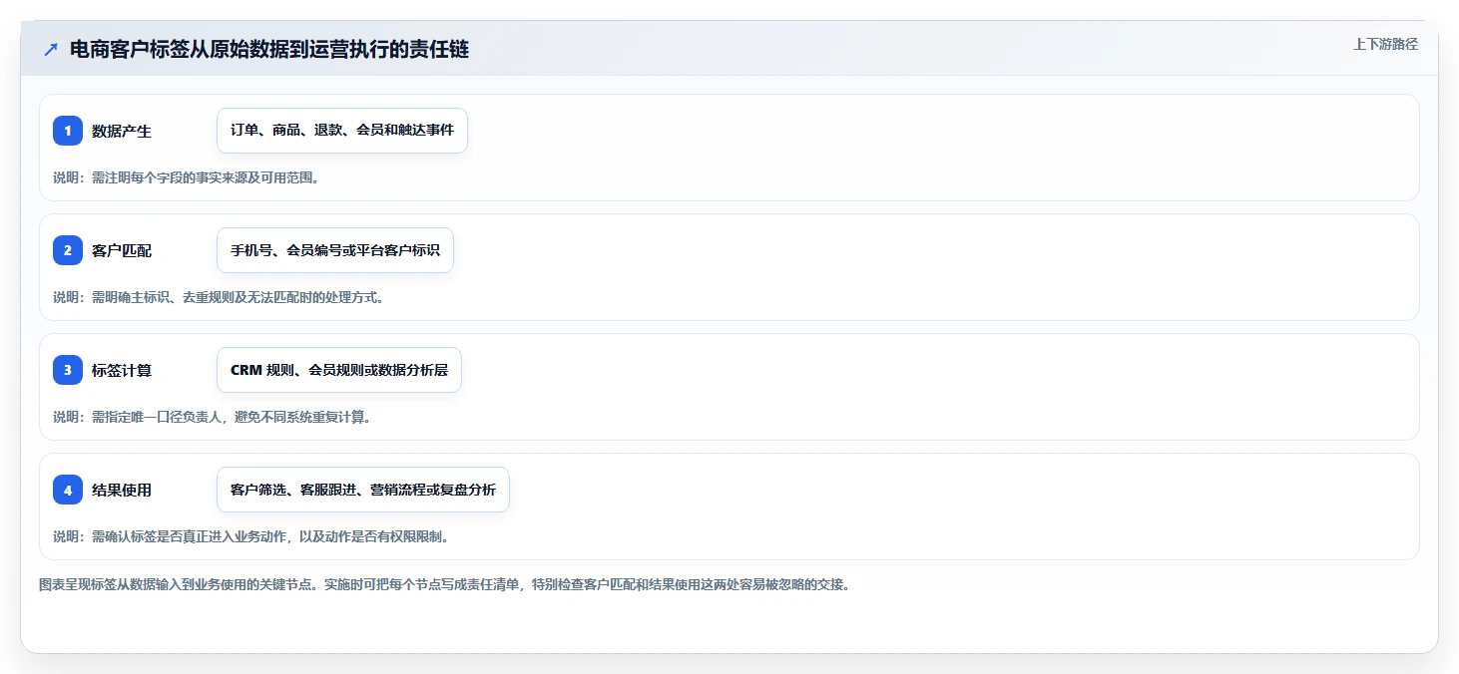Select the 结果使用 step label
The width and height of the screenshot is (1459, 674).
pos(122,490)
